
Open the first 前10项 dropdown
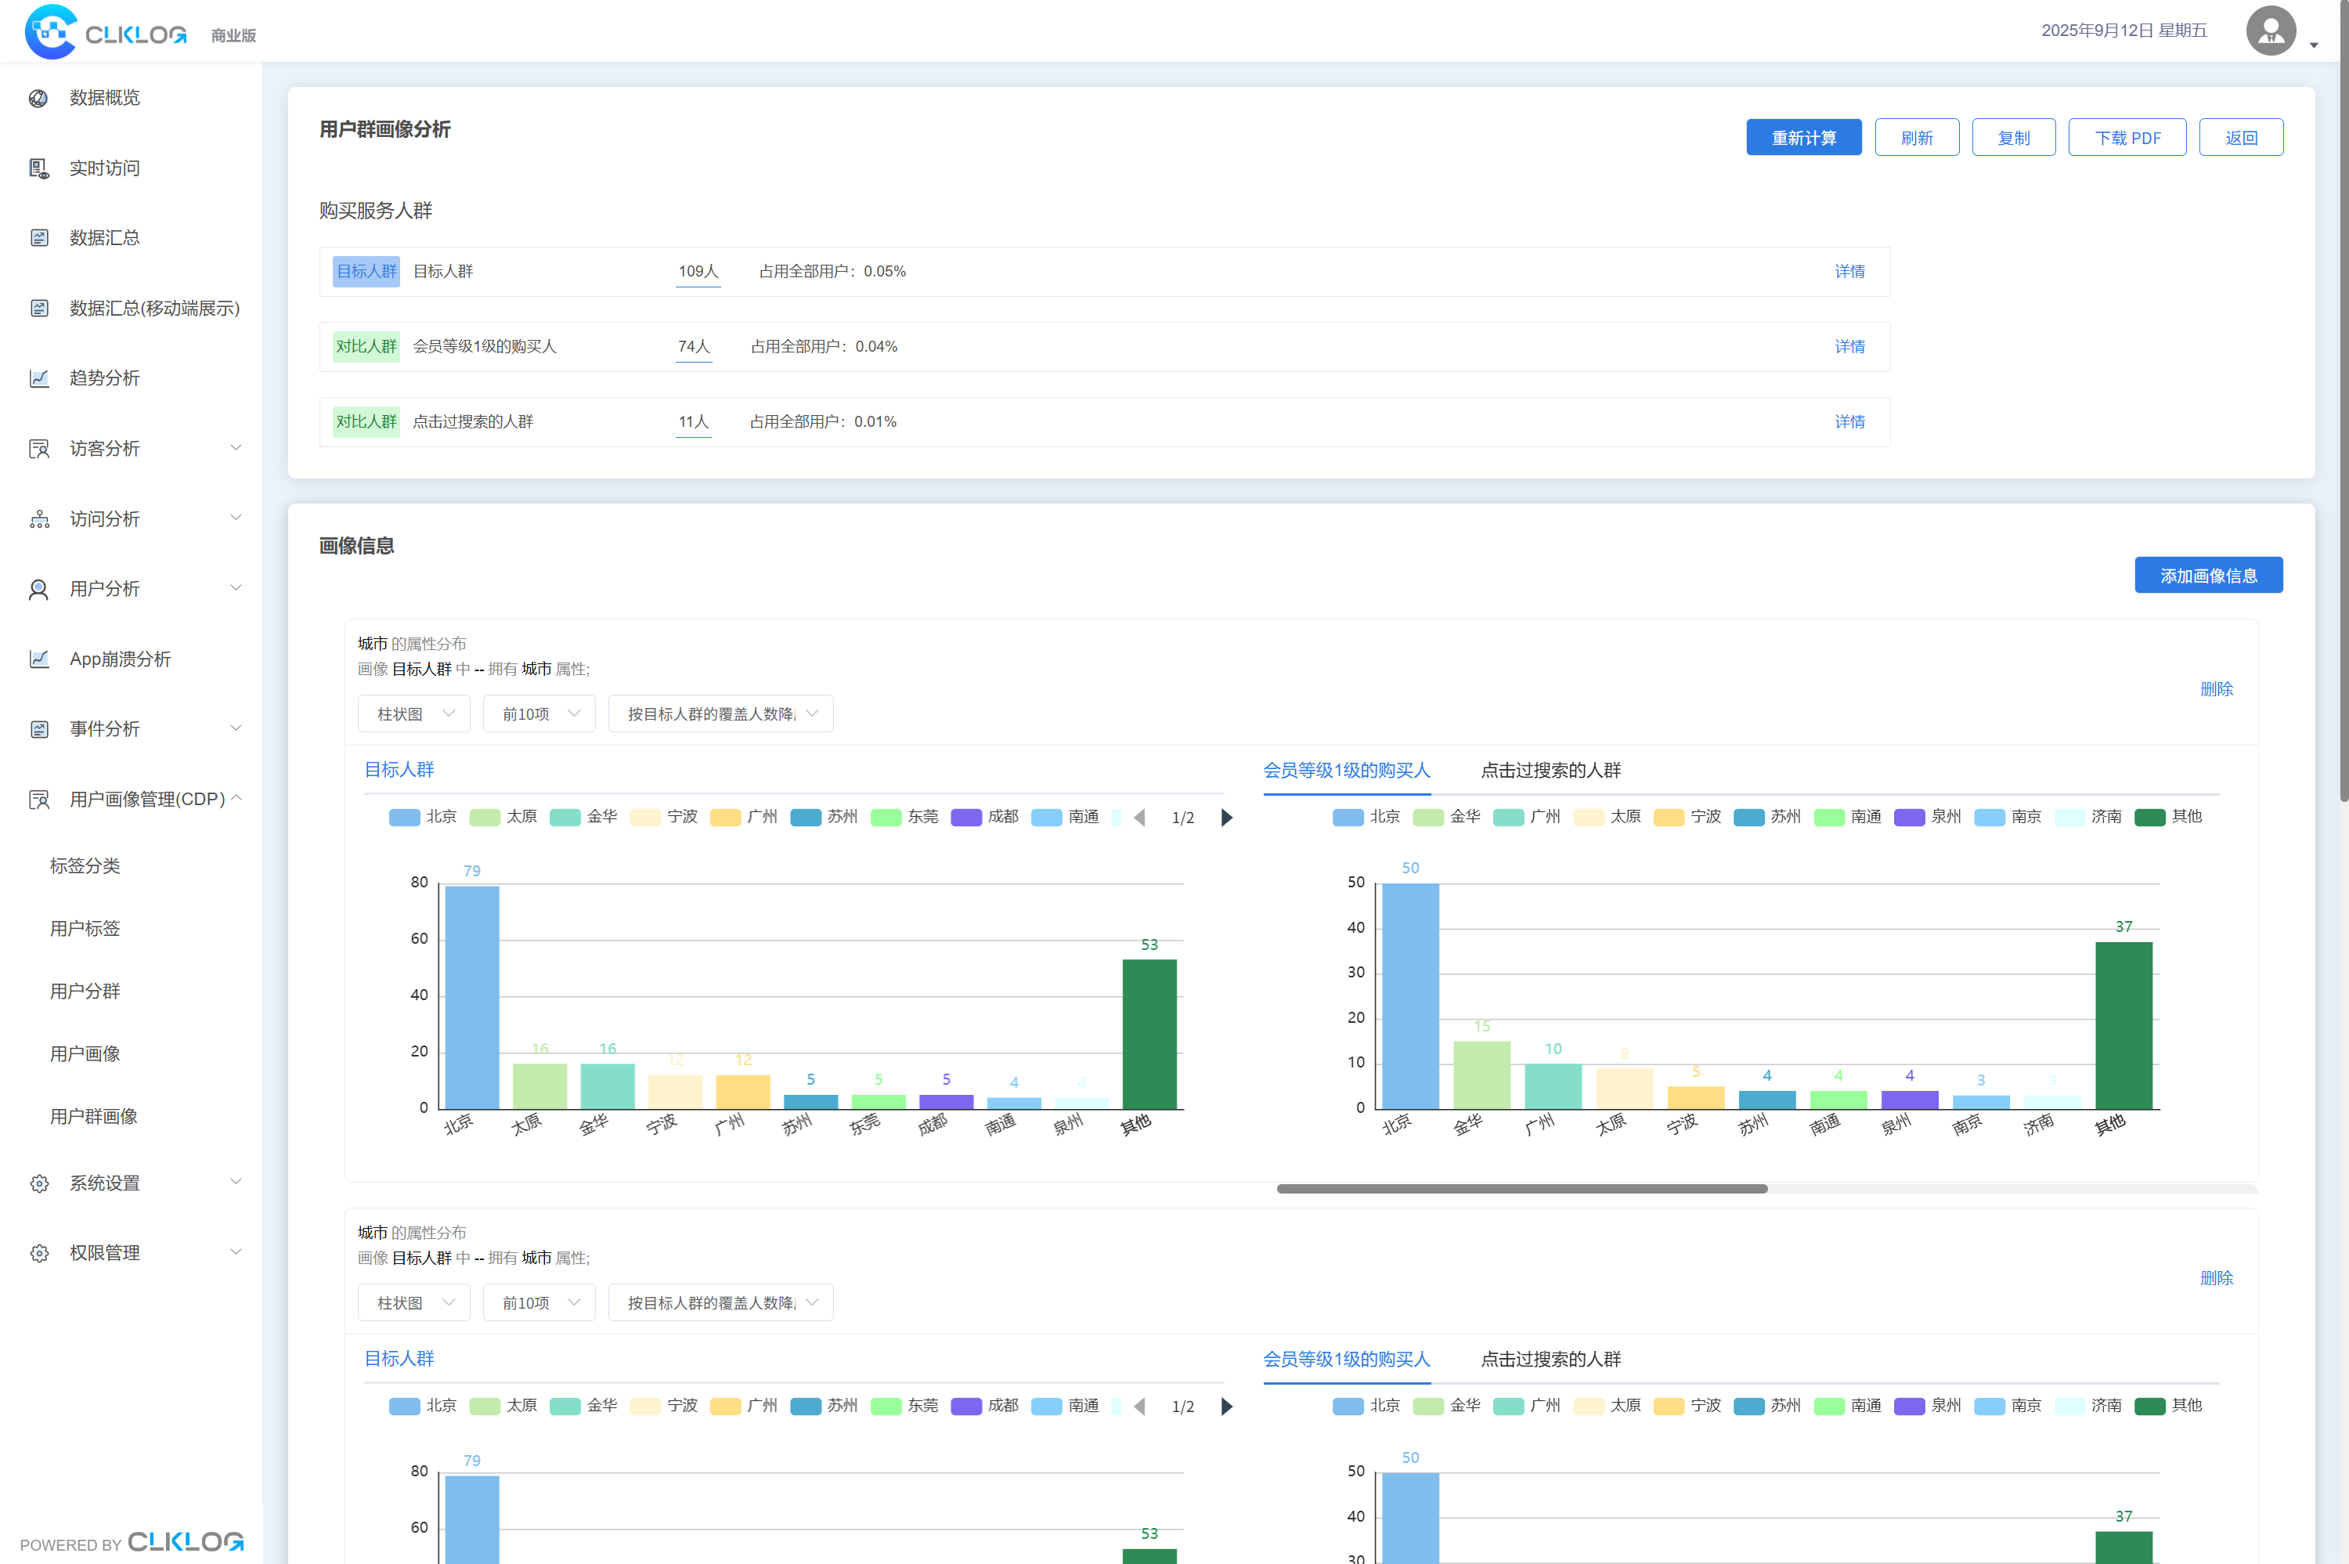[539, 714]
